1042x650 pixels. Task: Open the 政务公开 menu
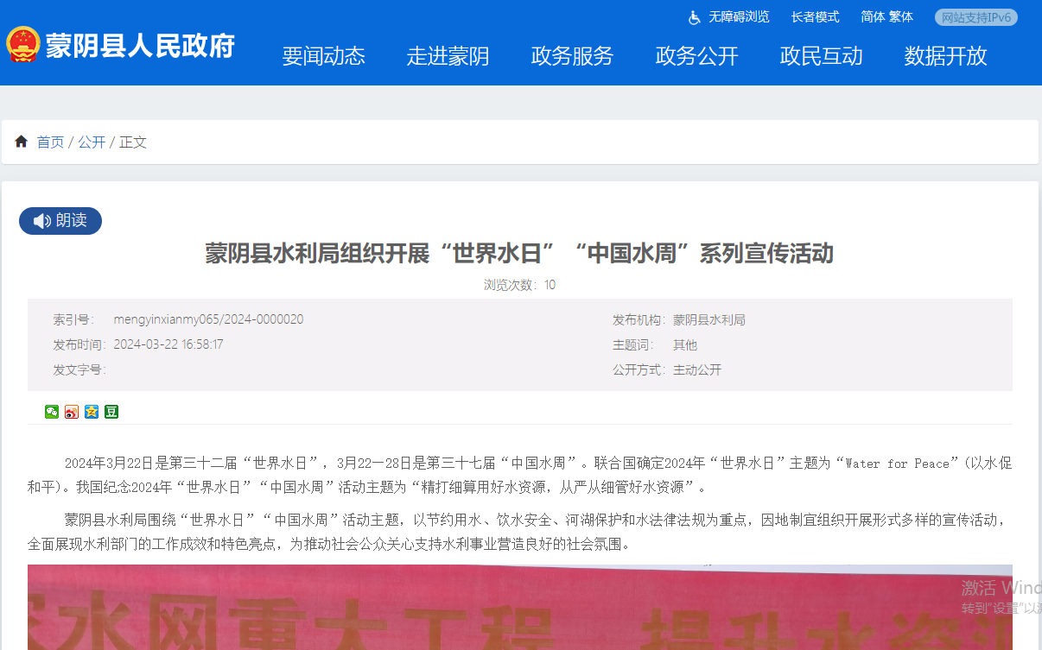(x=697, y=56)
